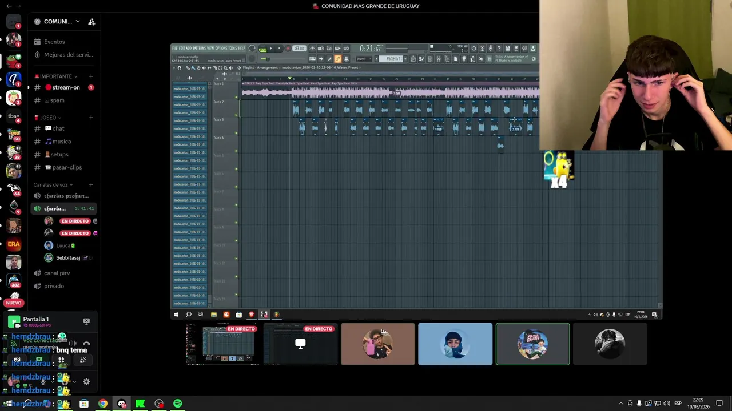
Task: Select the blue-background participant tile
Action: pyautogui.click(x=455, y=344)
